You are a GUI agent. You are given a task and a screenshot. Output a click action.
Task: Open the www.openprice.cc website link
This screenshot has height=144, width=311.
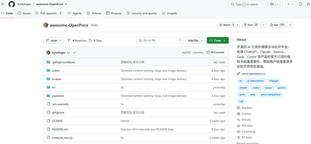click(x=253, y=74)
